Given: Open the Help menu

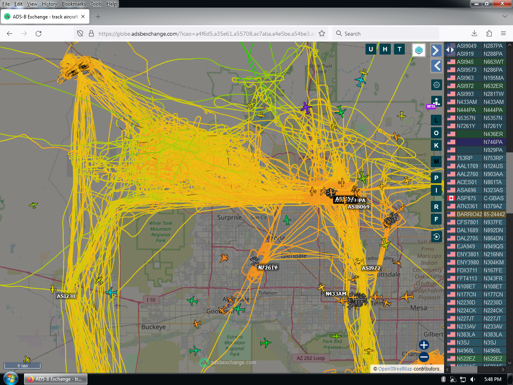Looking at the screenshot, I should 111,4.
